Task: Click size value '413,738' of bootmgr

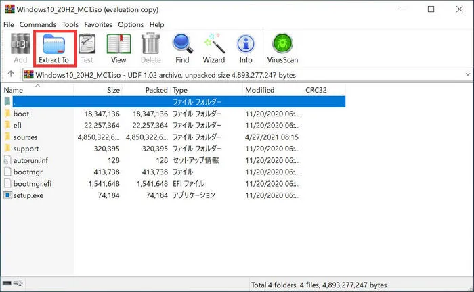Action: click(107, 172)
